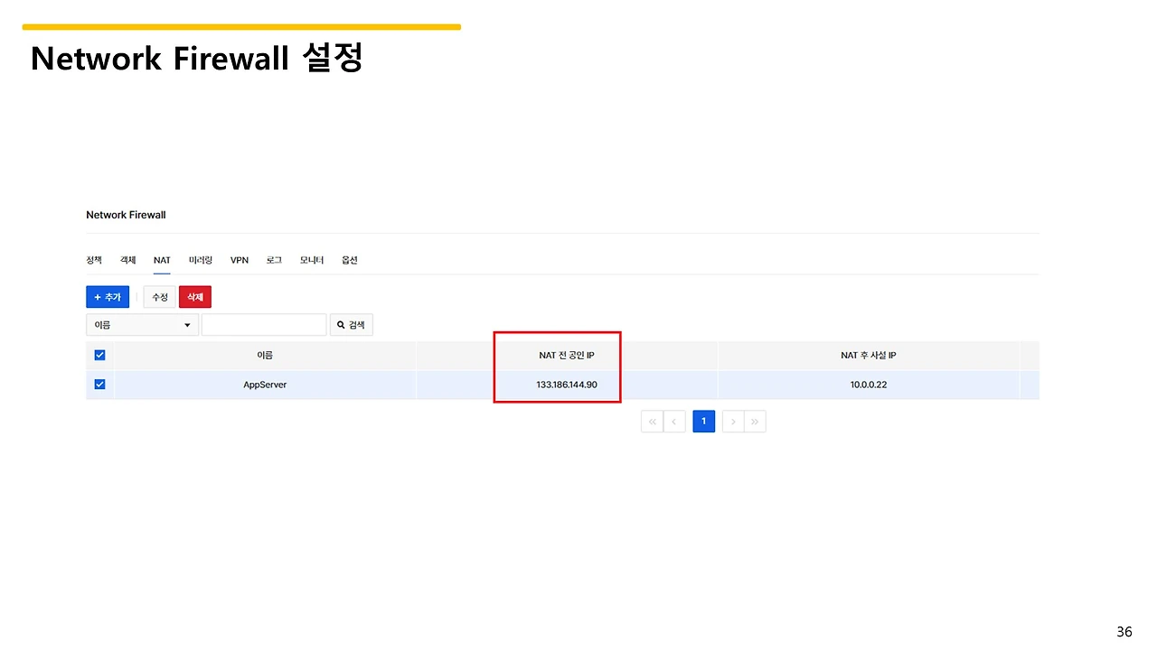
Task: Open the 옵션 tab
Action: pyautogui.click(x=349, y=260)
